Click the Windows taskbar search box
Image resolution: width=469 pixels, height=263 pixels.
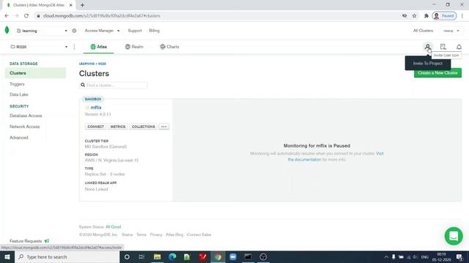[x=67, y=256]
